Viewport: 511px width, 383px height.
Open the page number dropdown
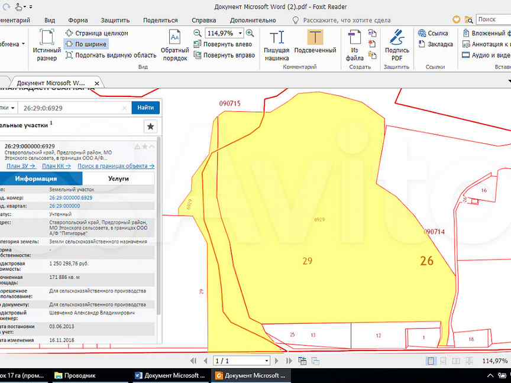(x=267, y=361)
